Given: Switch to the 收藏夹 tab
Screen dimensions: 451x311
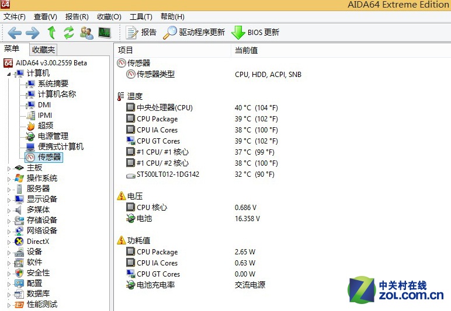Looking at the screenshot, I should click(43, 50).
